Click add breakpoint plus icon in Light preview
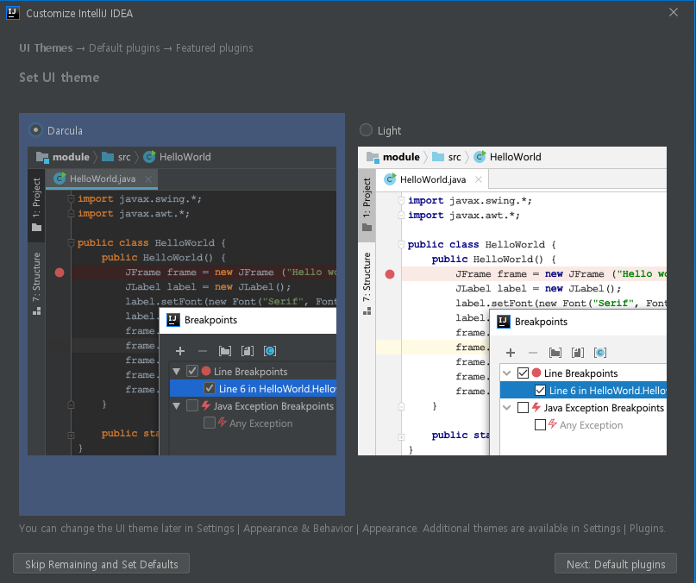The image size is (696, 583). point(511,353)
